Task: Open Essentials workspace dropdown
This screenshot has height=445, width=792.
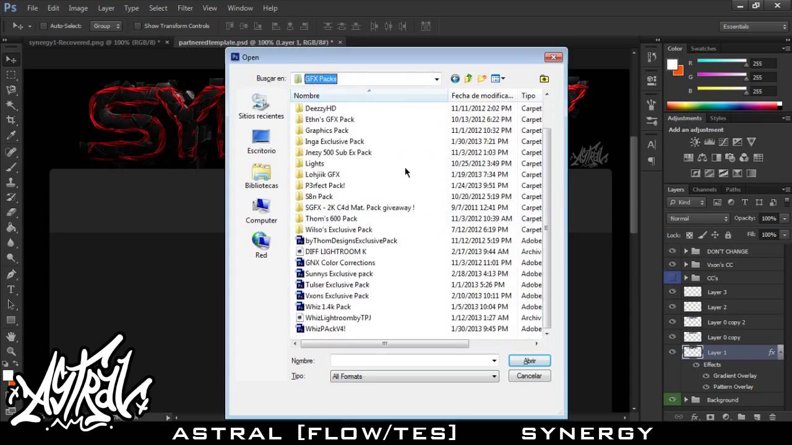Action: pos(754,27)
